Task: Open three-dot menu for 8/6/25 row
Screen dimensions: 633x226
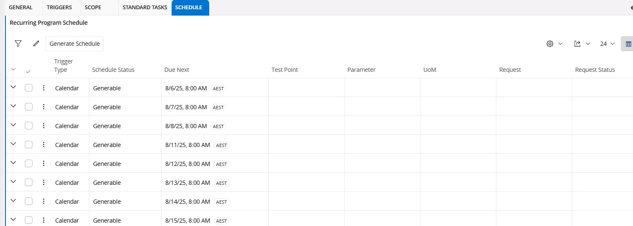Action: [43, 88]
